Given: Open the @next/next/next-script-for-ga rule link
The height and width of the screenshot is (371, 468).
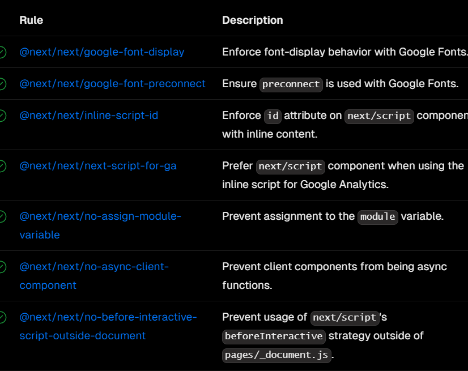Looking at the screenshot, I should point(98,165).
